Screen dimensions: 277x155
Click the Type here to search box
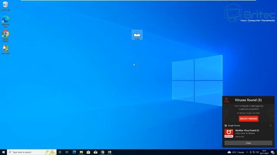click(x=32, y=152)
